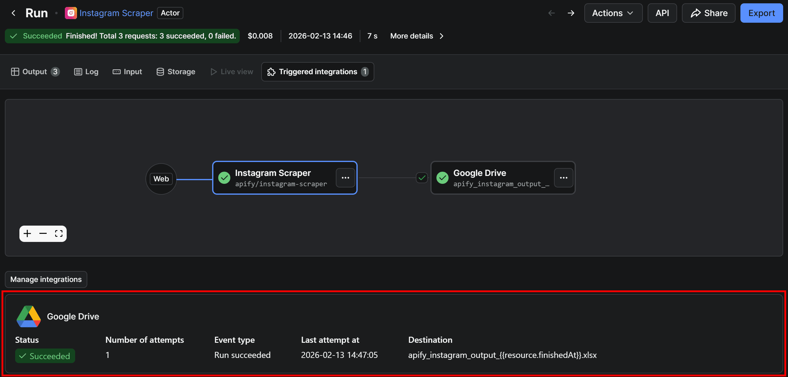Toggle the checkmark on the node connection
788x377 pixels.
click(x=422, y=178)
